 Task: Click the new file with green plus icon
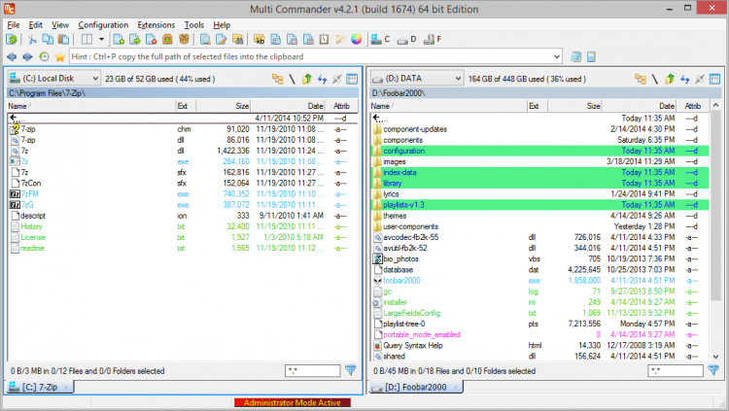pos(119,40)
